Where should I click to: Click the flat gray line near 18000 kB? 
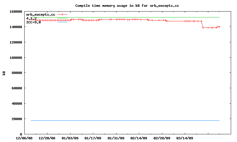click(124, 120)
